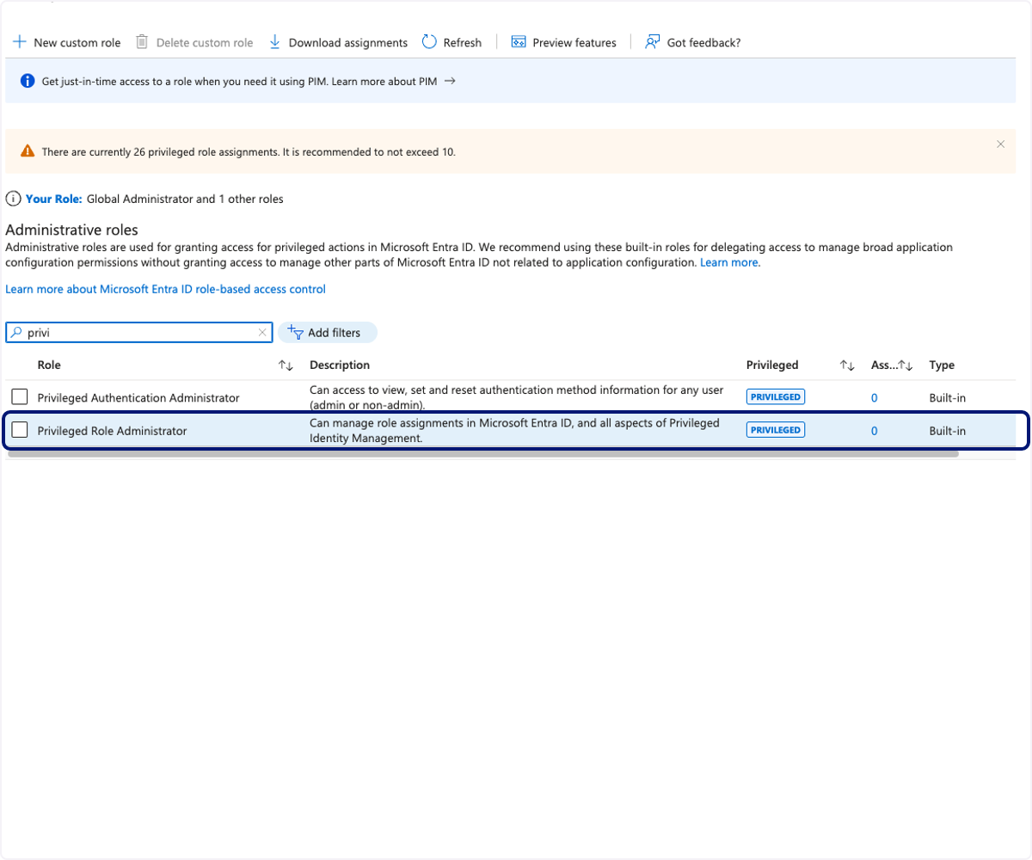Click the Role column header
The image size is (1032, 860).
click(49, 365)
